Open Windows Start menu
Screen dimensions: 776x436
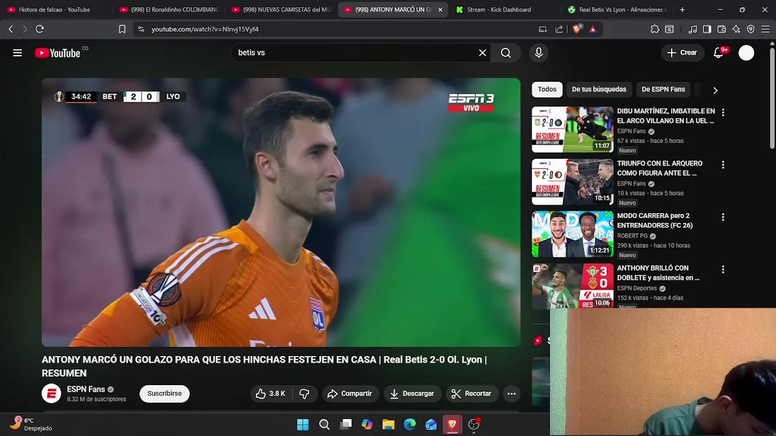[303, 424]
